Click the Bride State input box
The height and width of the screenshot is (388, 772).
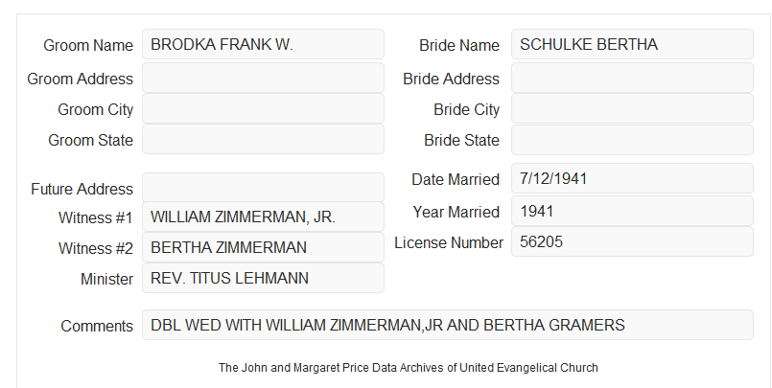632,140
